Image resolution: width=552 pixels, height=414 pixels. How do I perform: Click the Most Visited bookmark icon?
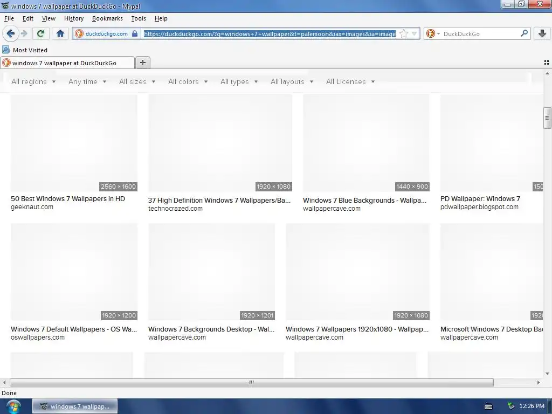(x=5, y=50)
